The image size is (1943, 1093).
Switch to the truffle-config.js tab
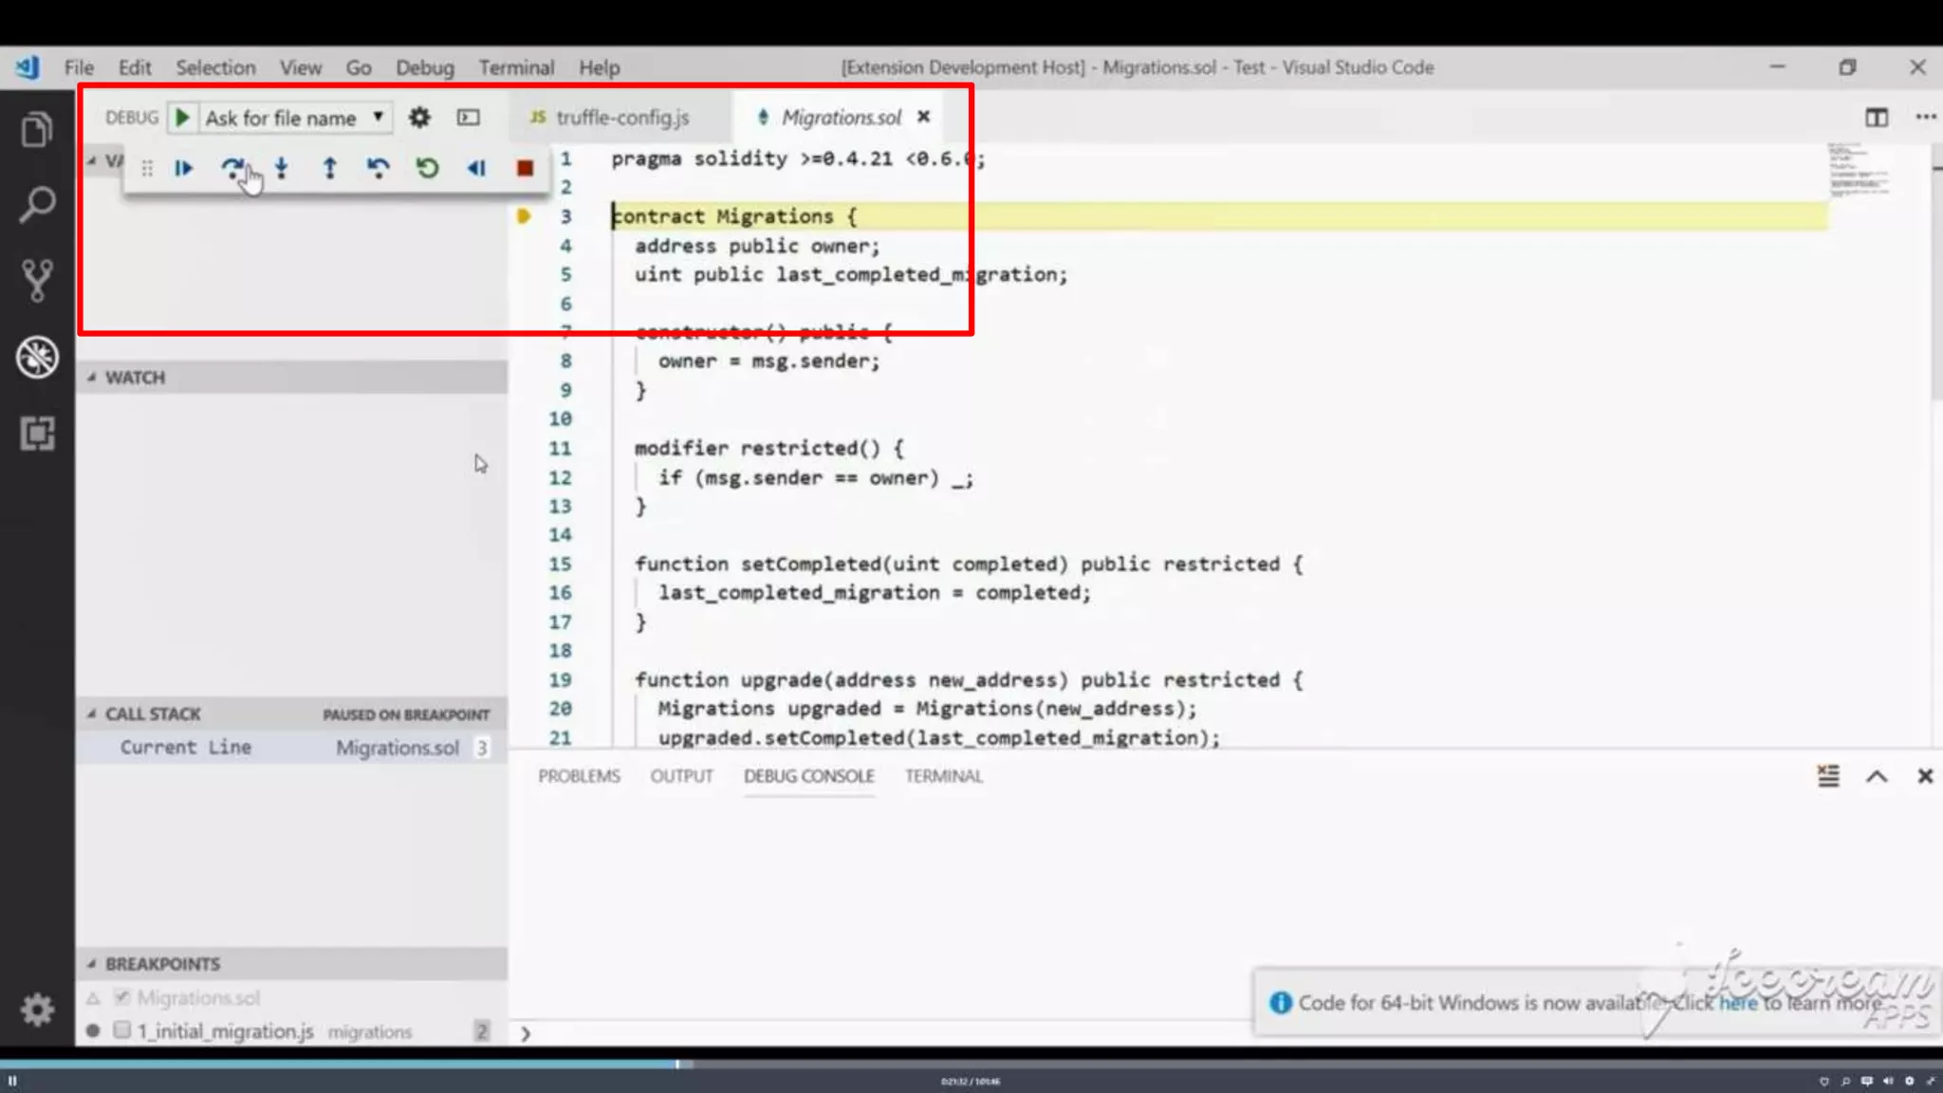pos(621,118)
